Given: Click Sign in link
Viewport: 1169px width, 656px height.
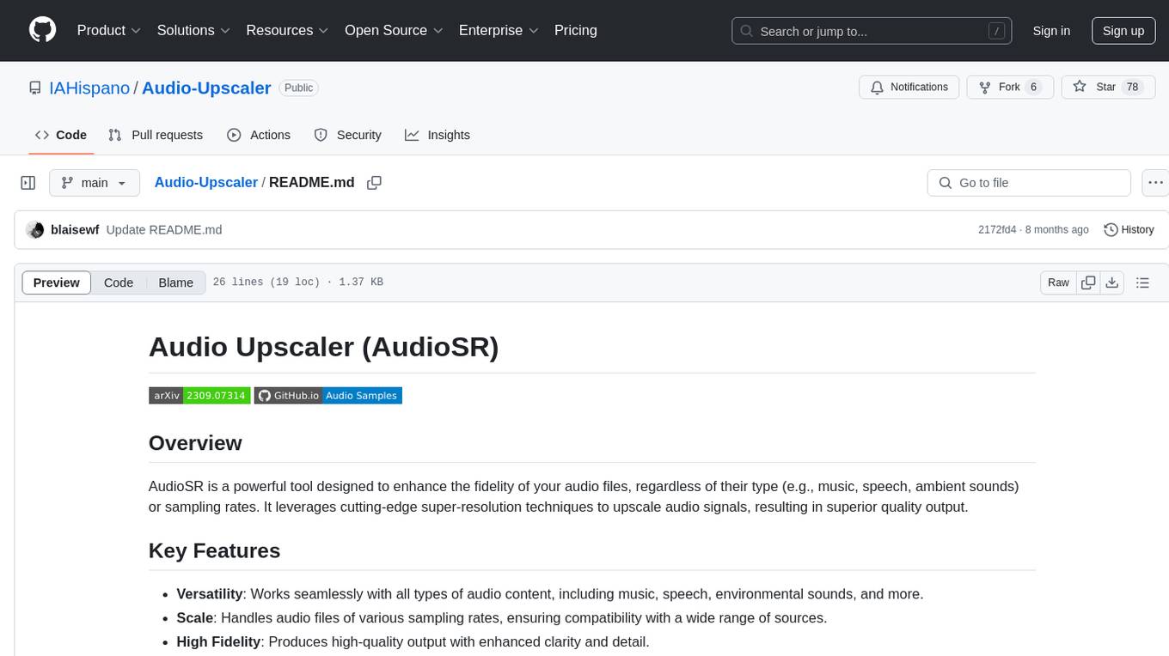Looking at the screenshot, I should point(1051,31).
